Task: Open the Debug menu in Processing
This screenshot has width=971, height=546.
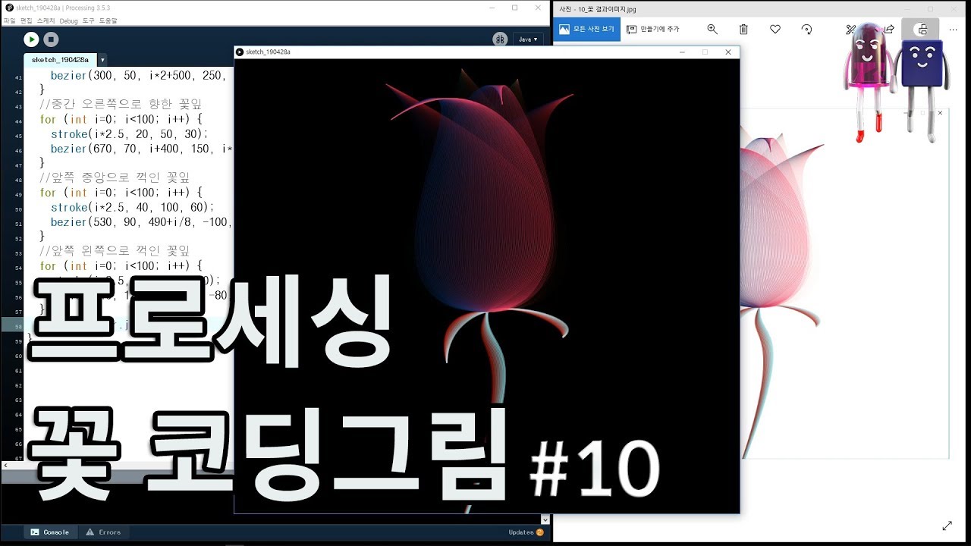Action: pyautogui.click(x=68, y=20)
